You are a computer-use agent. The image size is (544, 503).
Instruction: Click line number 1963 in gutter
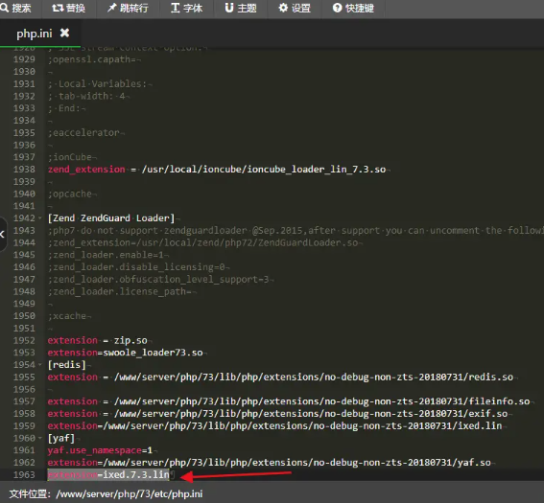(x=24, y=474)
